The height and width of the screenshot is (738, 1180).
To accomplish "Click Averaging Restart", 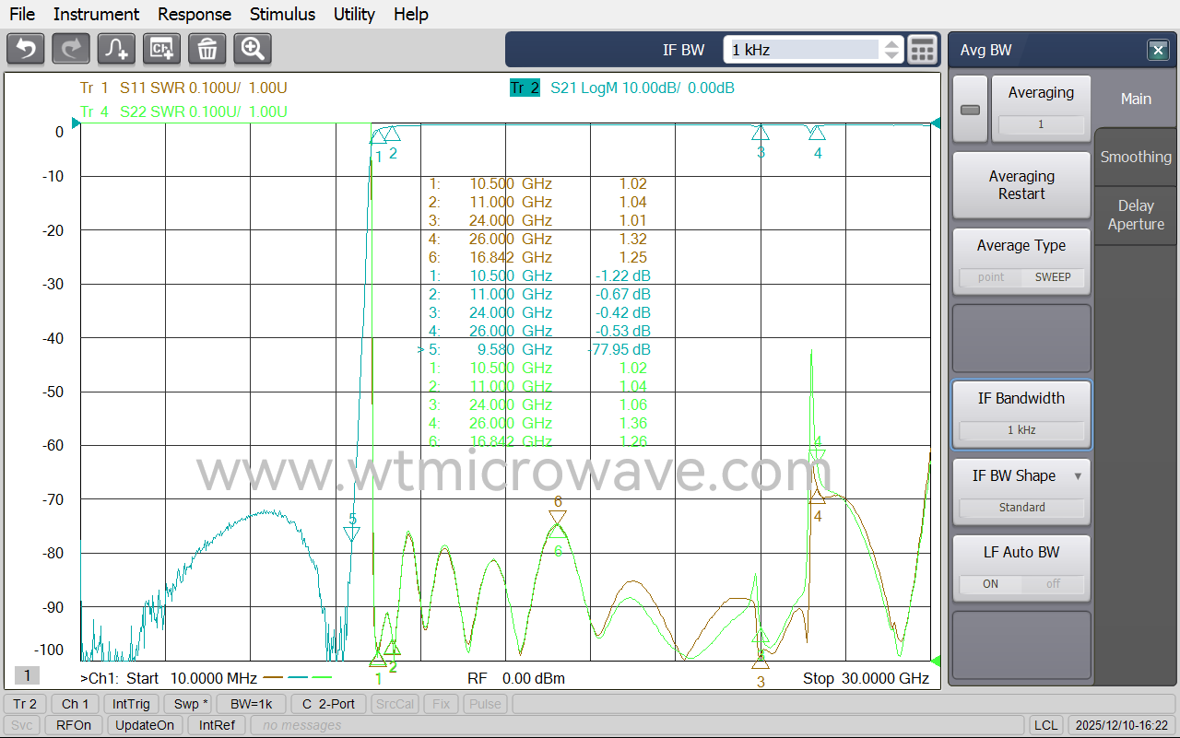I will pyautogui.click(x=1021, y=185).
